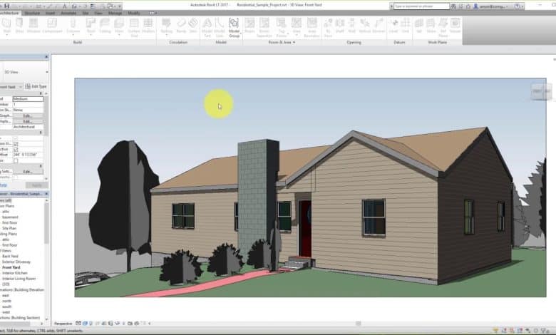556x335 pixels.
Task: Select basement floor plan in Project Browser
Action: click(x=10, y=217)
